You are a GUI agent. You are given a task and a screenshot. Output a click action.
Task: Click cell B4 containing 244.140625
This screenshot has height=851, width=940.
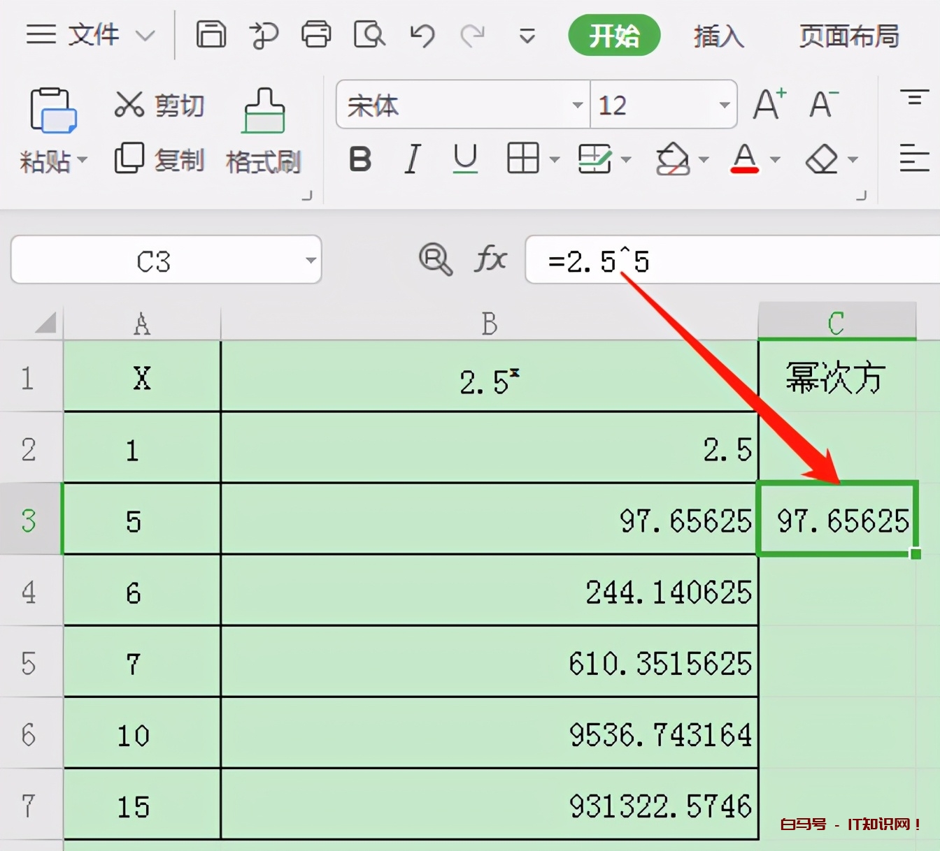tap(490, 591)
